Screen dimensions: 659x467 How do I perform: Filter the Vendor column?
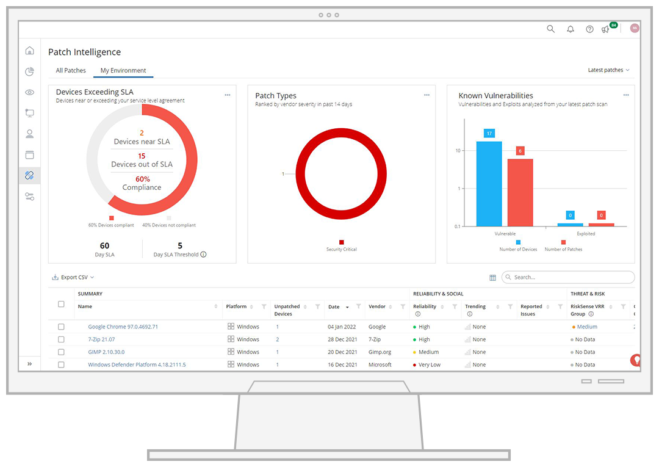coord(403,307)
